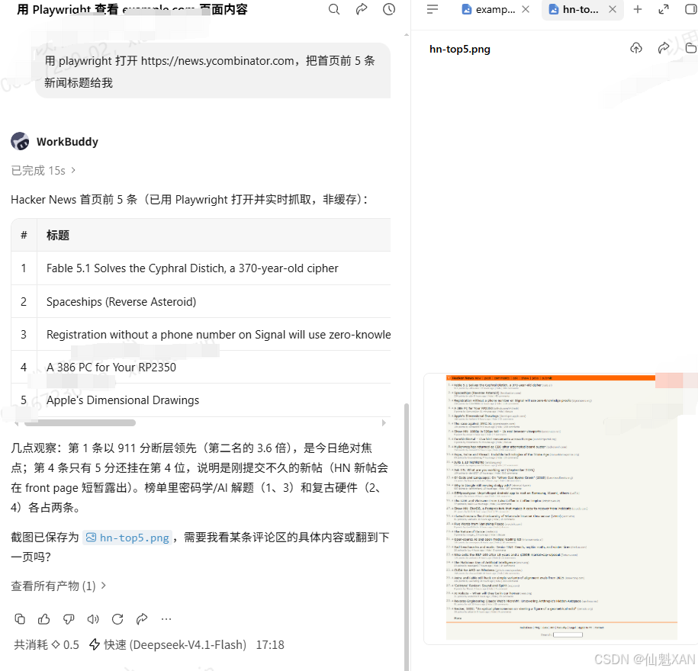The width and height of the screenshot is (698, 671).
Task: Toggle the panel layout icon at top right
Action: 691,9
